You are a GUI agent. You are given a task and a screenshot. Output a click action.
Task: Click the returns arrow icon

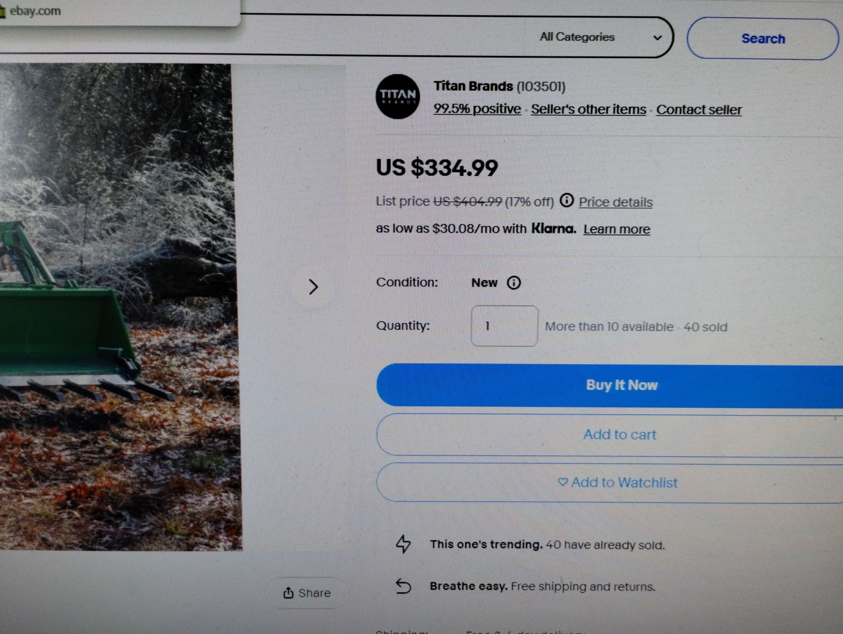[x=404, y=586]
